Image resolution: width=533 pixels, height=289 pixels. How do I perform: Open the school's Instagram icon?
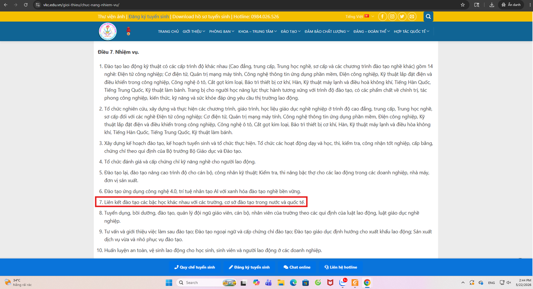tap(392, 16)
